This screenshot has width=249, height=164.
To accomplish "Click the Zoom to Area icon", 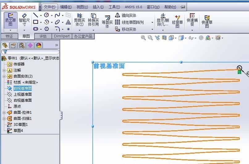I will coord(150,38).
